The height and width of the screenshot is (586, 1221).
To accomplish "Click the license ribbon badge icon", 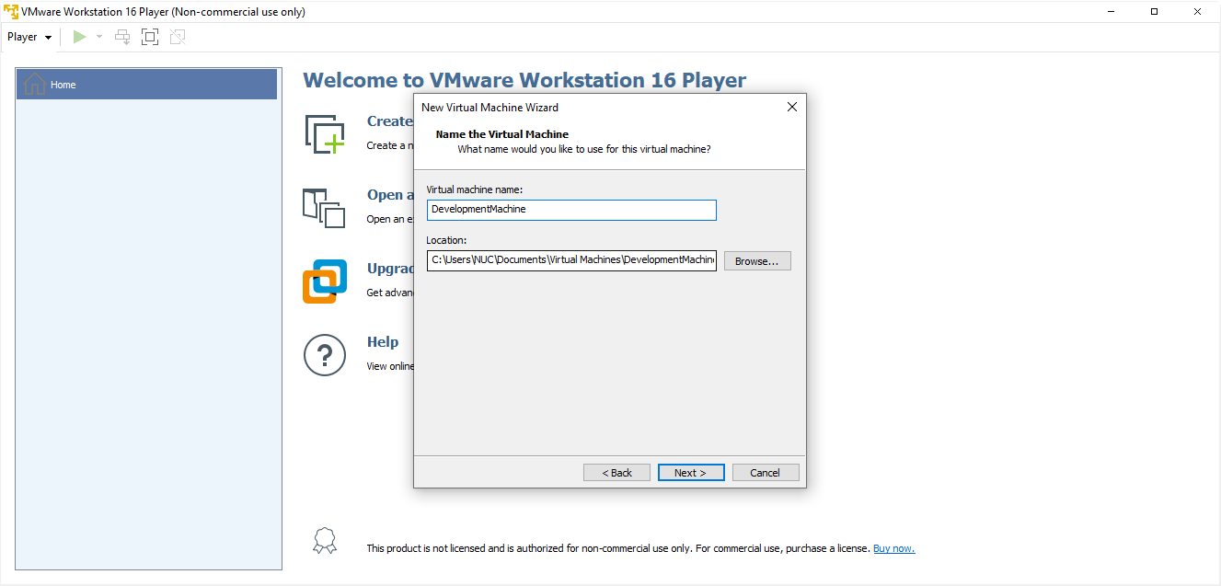I will point(325,540).
